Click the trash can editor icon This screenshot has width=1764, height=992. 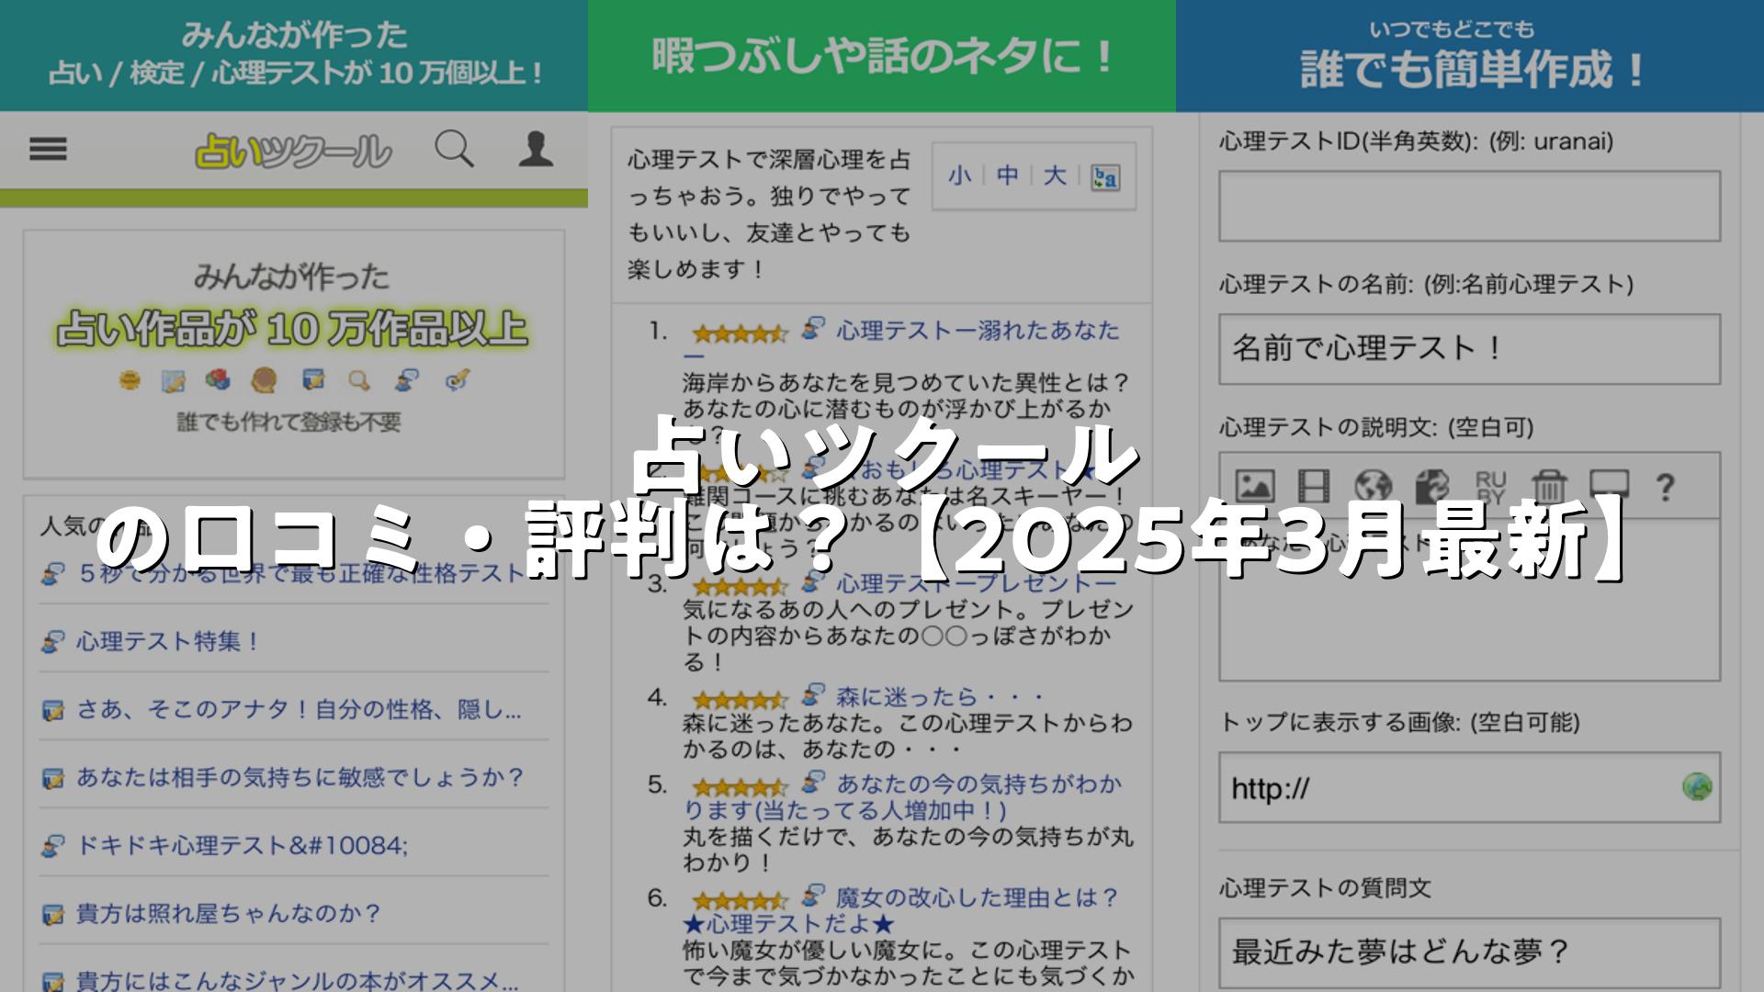[1549, 486]
